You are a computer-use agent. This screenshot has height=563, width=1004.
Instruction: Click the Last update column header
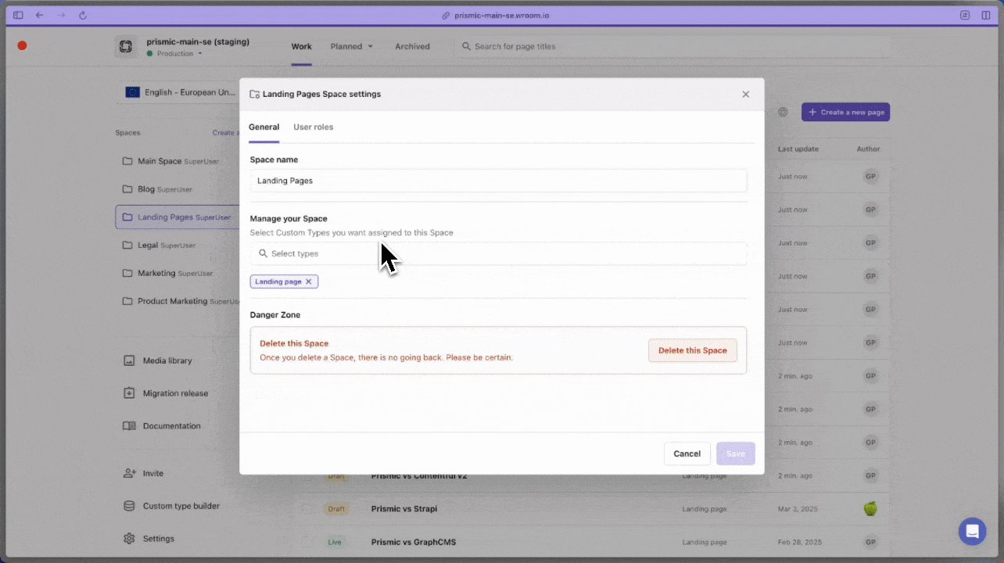[798, 149]
